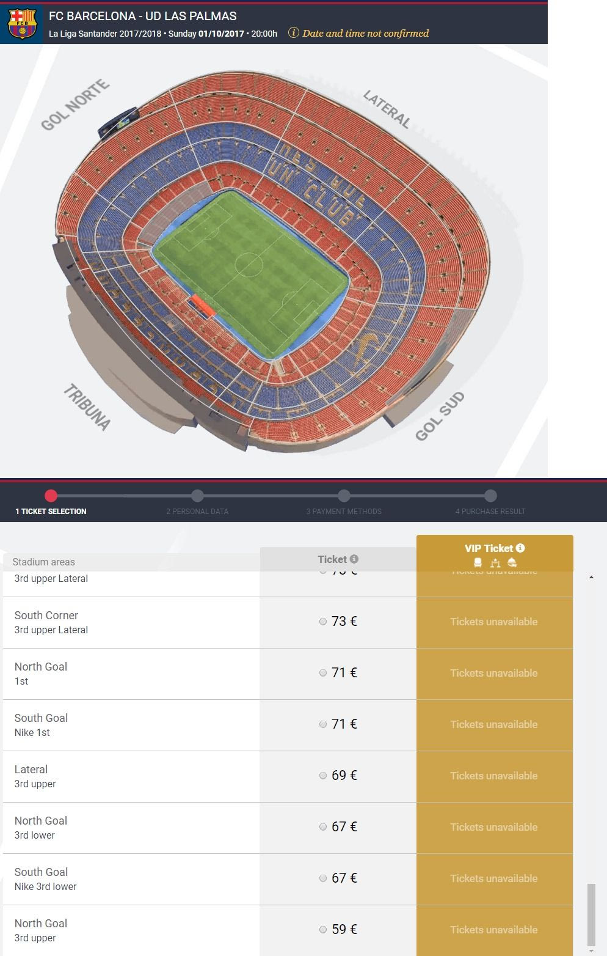Viewport: 607px width, 956px height.
Task: Click the VIP armchair seat icon
Action: click(x=478, y=562)
